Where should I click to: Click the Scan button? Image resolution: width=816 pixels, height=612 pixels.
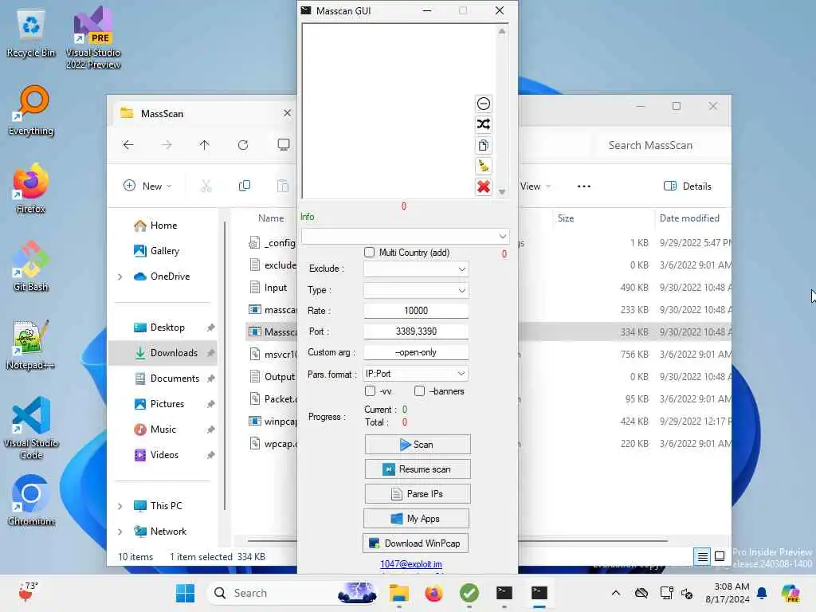coord(418,445)
